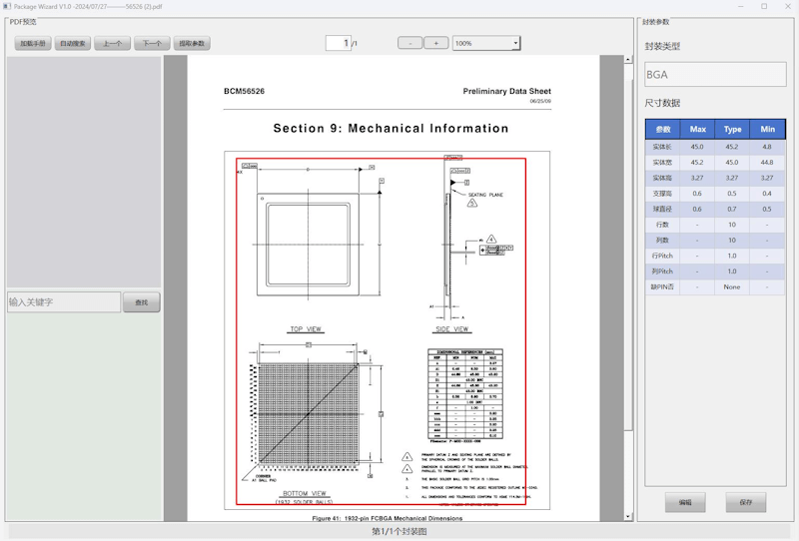
Task: Zoom out with the minus button
Action: pyautogui.click(x=409, y=43)
